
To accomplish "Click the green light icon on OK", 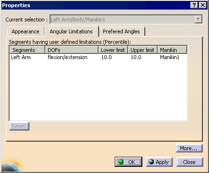I will click(121, 162).
